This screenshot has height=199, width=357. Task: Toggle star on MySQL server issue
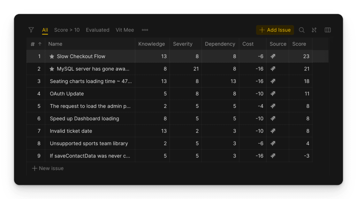pos(52,69)
